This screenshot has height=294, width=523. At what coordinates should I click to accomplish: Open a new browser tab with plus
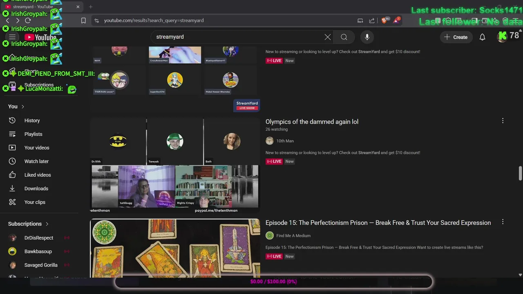[x=91, y=7]
